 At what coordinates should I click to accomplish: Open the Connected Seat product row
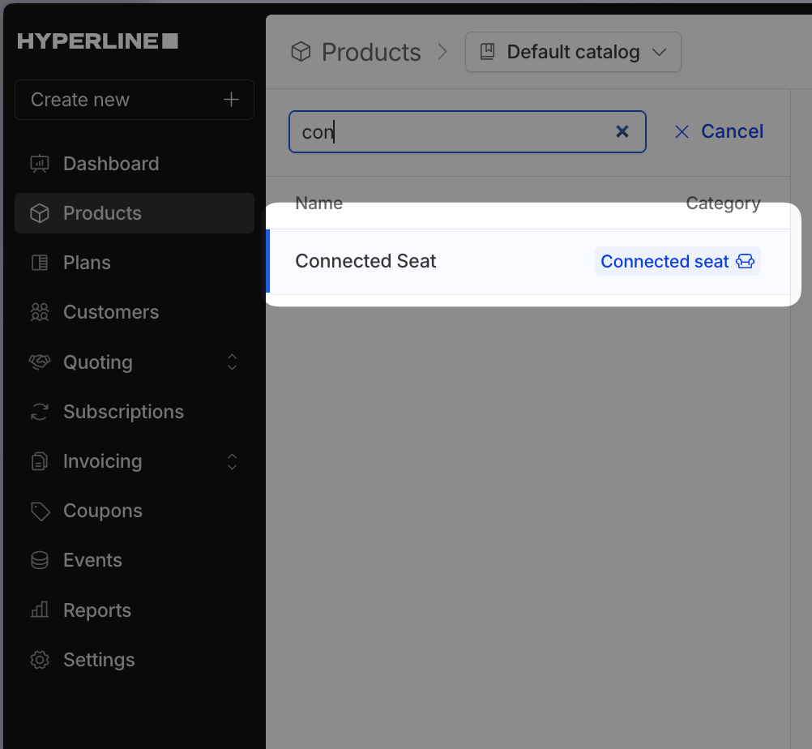(529, 262)
